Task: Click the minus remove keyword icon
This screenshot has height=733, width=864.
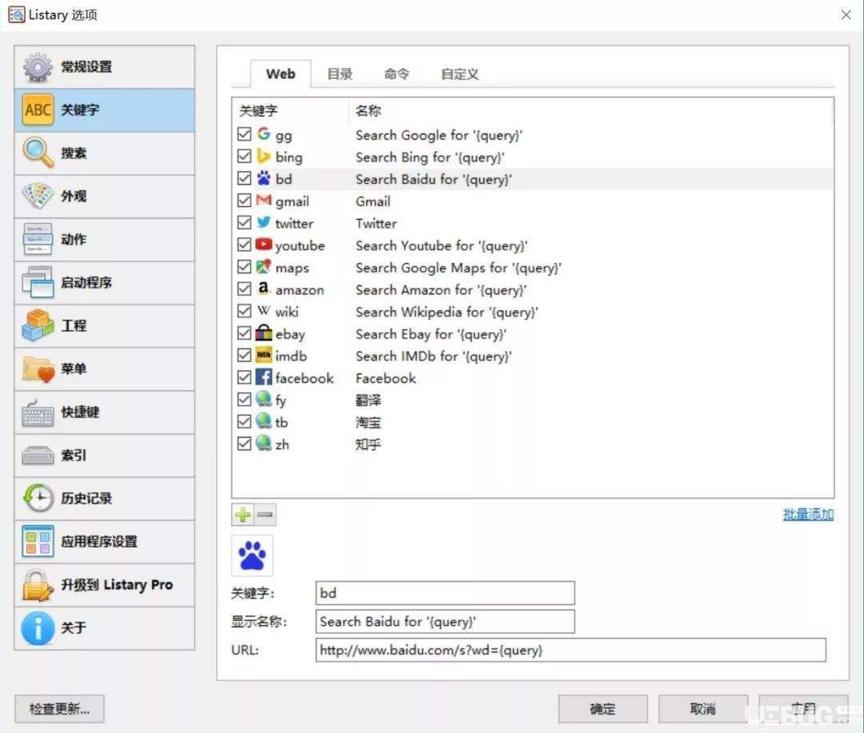Action: click(x=265, y=515)
